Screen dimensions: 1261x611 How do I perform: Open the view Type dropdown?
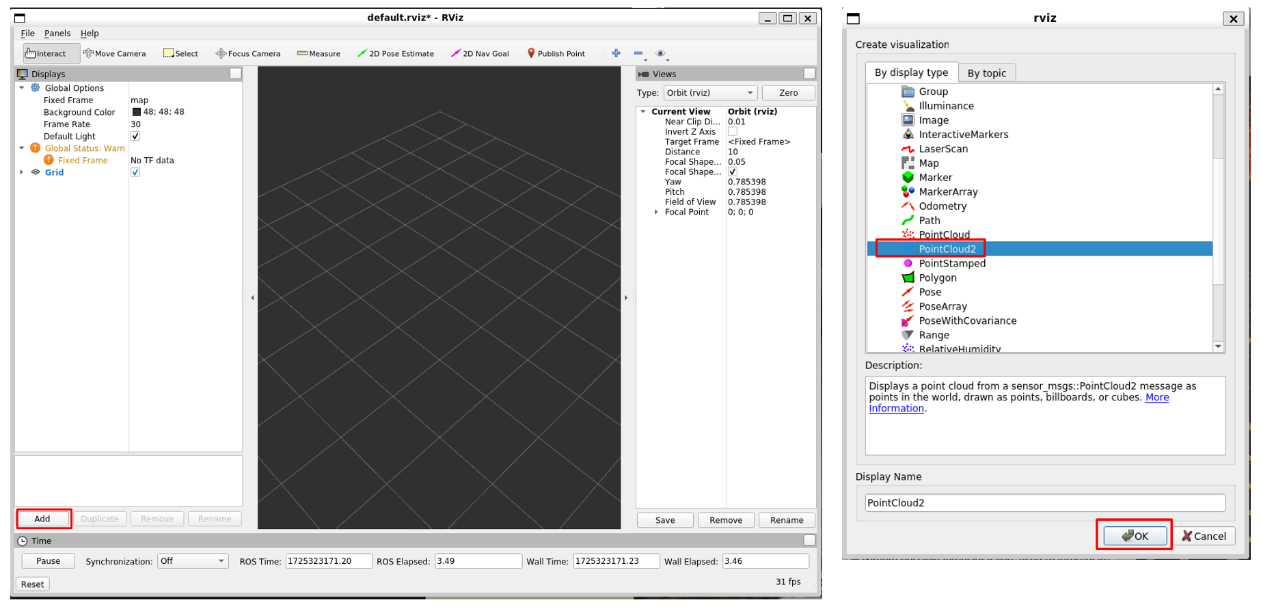pyautogui.click(x=709, y=93)
